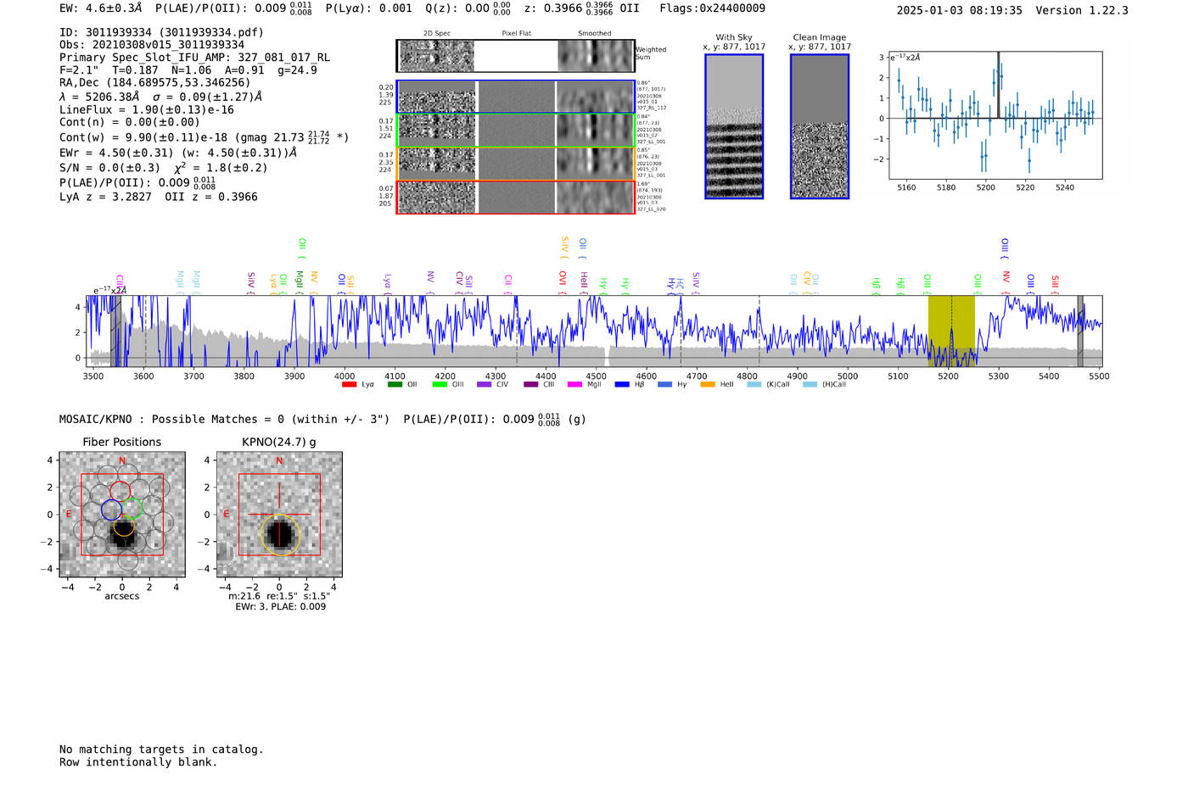Click the LineFlux = 1.90(±0.13)e-16 value
The width and height of the screenshot is (1188, 808).
pyautogui.click(x=147, y=110)
